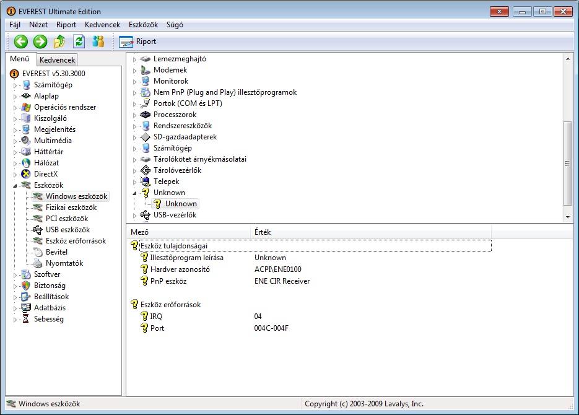
Task: Select Fizikai eszközök in the tree
Action: click(x=71, y=207)
